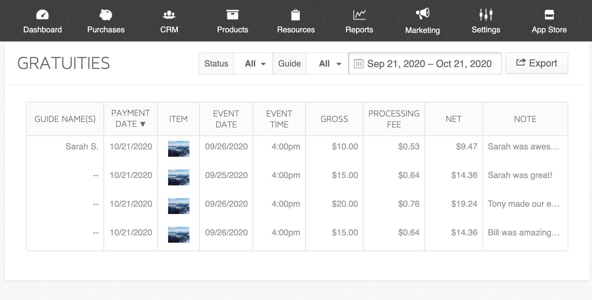Click the export arrow icon

pyautogui.click(x=521, y=62)
